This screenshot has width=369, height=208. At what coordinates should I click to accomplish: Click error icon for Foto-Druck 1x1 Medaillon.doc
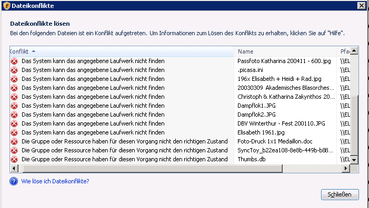(x=14, y=141)
